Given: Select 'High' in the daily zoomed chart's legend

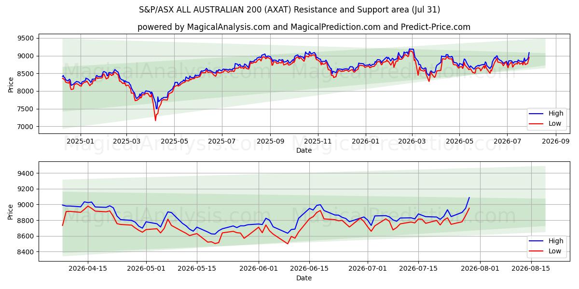Looking at the screenshot, I should click(x=556, y=241).
